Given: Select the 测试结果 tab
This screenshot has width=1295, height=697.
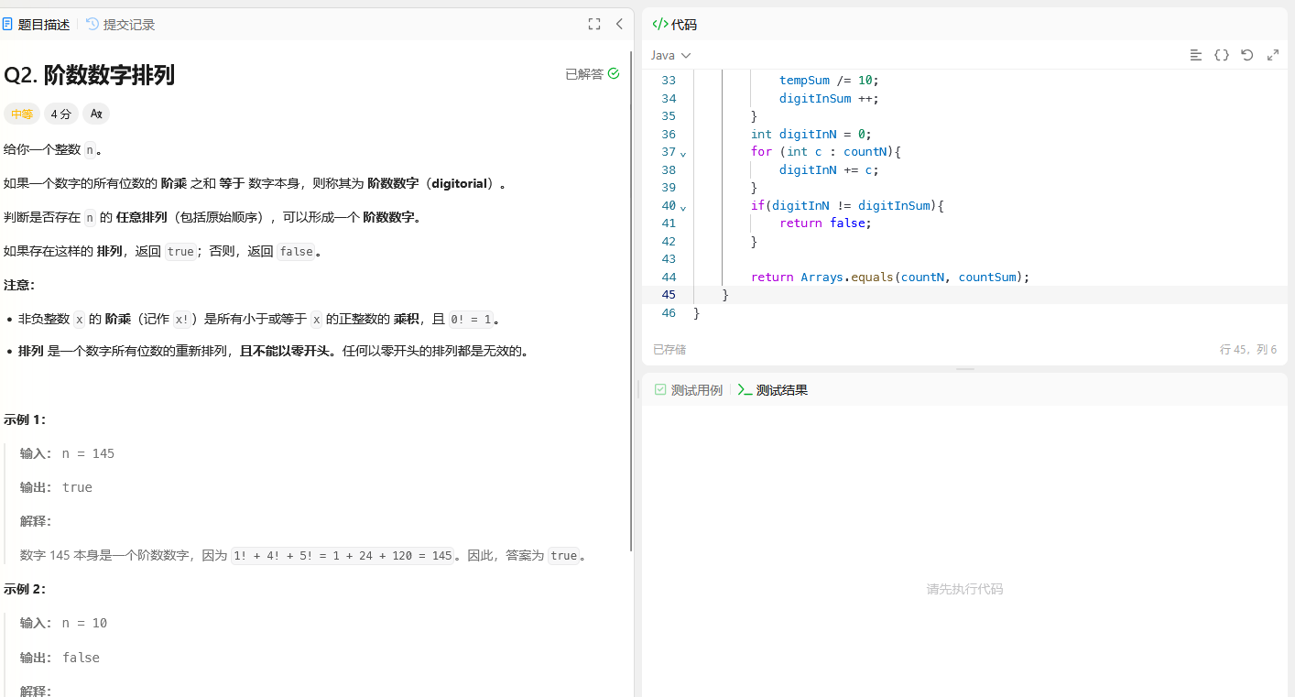Looking at the screenshot, I should pos(773,390).
